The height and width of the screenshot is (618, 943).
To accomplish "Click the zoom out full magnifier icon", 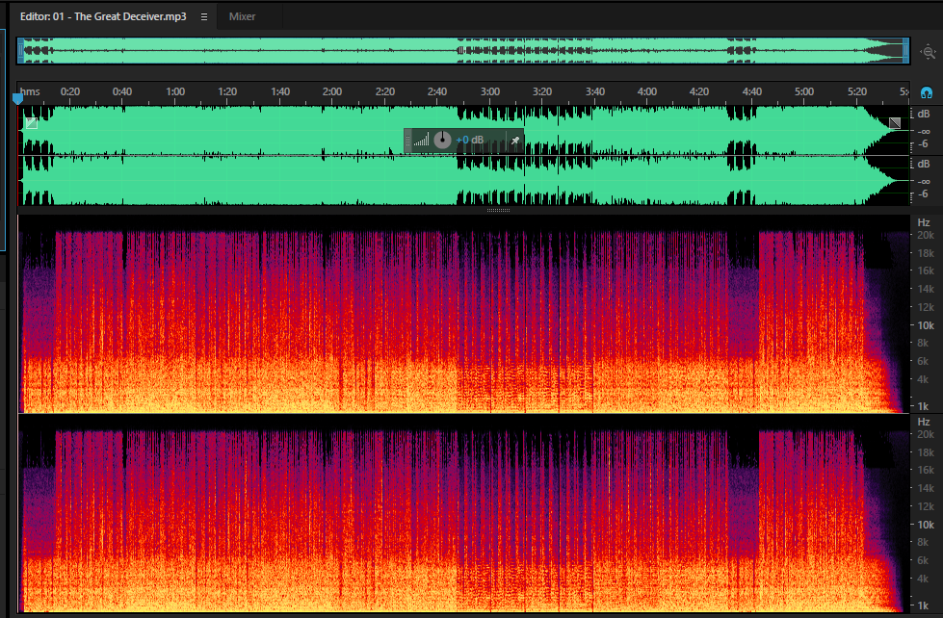I will 928,52.
